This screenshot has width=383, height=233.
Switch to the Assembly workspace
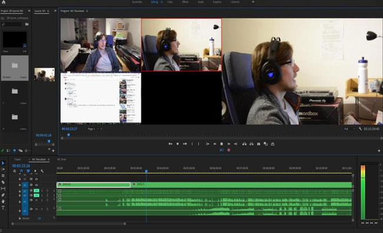click(x=137, y=2)
